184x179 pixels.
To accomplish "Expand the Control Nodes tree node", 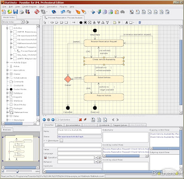I will (x=7, y=89).
